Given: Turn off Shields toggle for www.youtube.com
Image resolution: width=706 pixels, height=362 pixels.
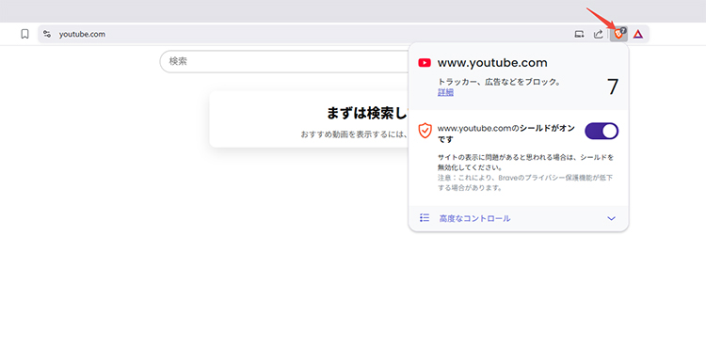Looking at the screenshot, I should click(x=602, y=132).
